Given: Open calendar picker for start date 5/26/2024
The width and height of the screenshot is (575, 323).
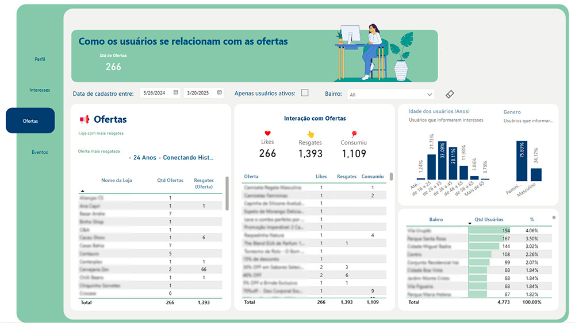Looking at the screenshot, I should coord(176,93).
